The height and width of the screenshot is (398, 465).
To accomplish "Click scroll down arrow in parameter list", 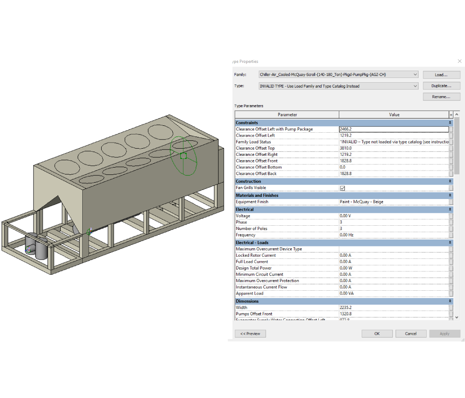I will click(x=457, y=317).
